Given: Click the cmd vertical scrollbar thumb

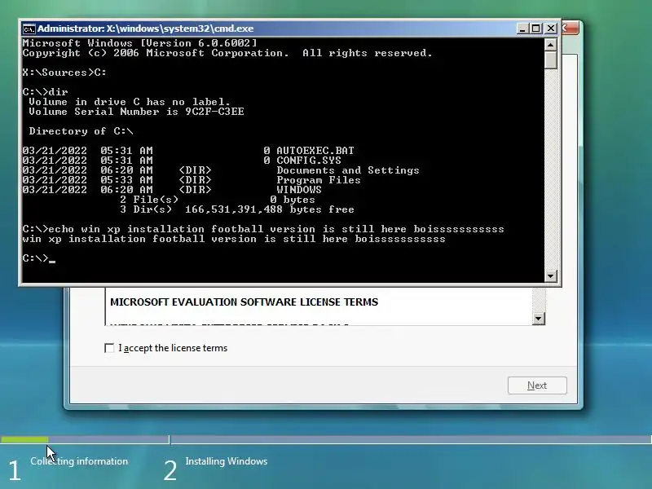Looking at the screenshot, I should pyautogui.click(x=551, y=59).
